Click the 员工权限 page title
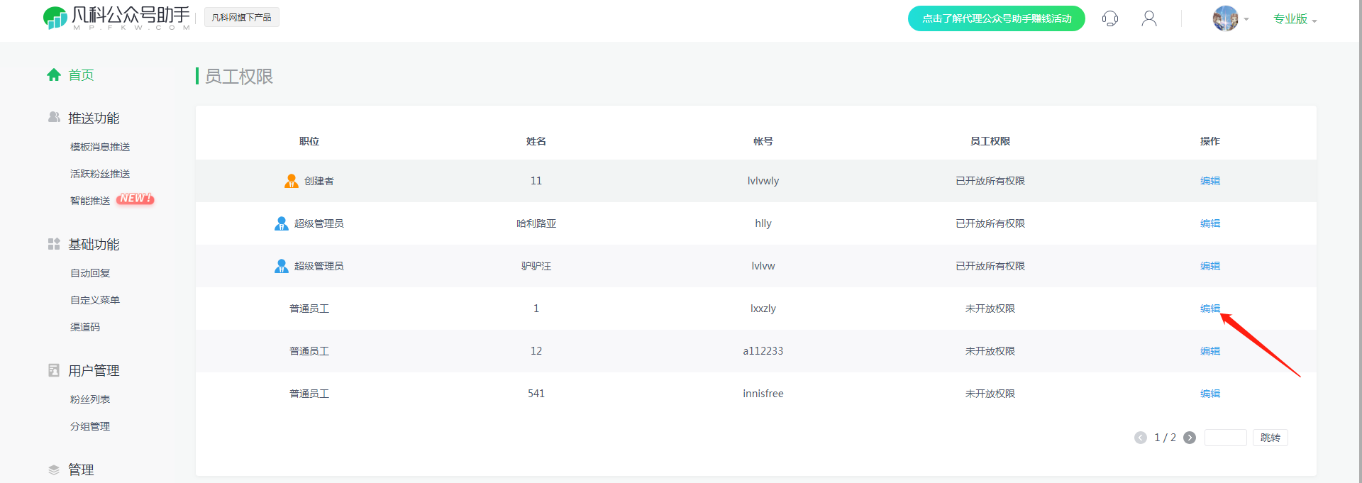1362x483 pixels. click(x=239, y=76)
